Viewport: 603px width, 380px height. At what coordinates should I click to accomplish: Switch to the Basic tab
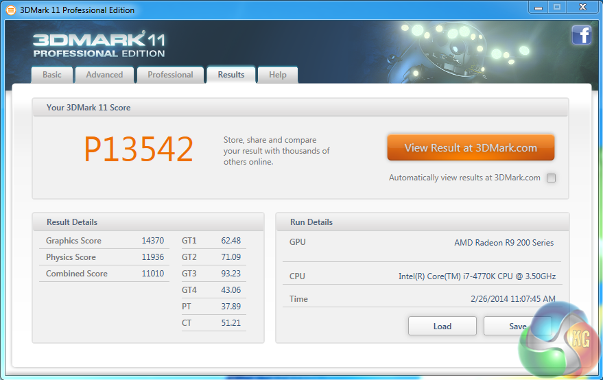52,75
